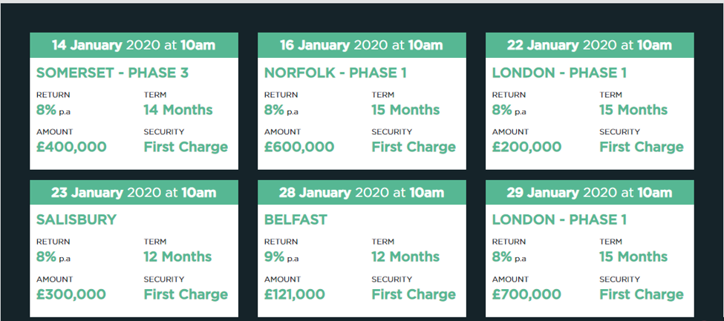Select London - Phase 1 on 22 January

pos(559,73)
